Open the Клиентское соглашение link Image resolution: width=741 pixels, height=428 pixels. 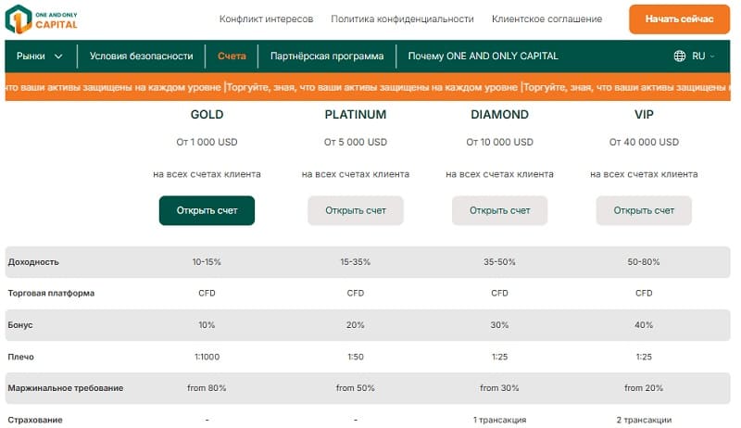pyautogui.click(x=546, y=19)
